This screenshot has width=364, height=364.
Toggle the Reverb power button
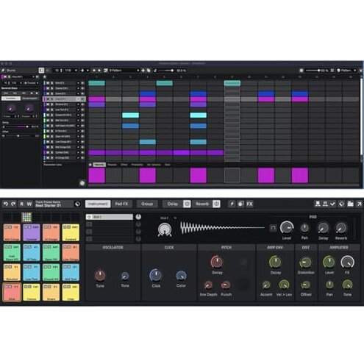[x=216, y=204]
